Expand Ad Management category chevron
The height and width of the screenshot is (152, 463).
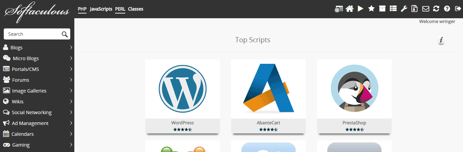[71, 123]
